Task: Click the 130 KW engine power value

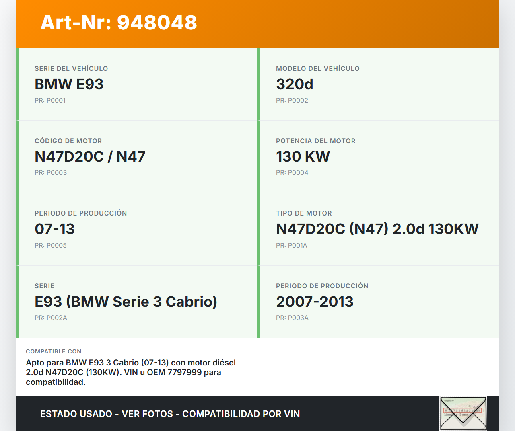Action: [303, 157]
